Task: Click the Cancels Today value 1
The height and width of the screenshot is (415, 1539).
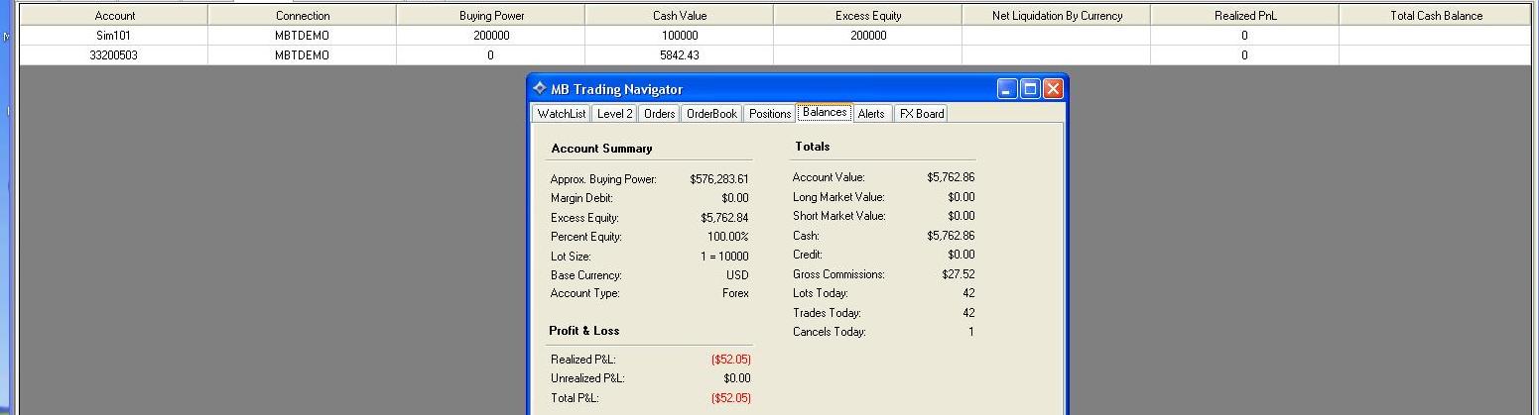Action: click(x=972, y=332)
